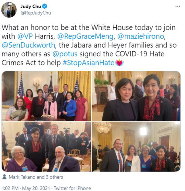The image size is (185, 191).
Task: Click the Judy Chu display name
Action: coord(30,7)
